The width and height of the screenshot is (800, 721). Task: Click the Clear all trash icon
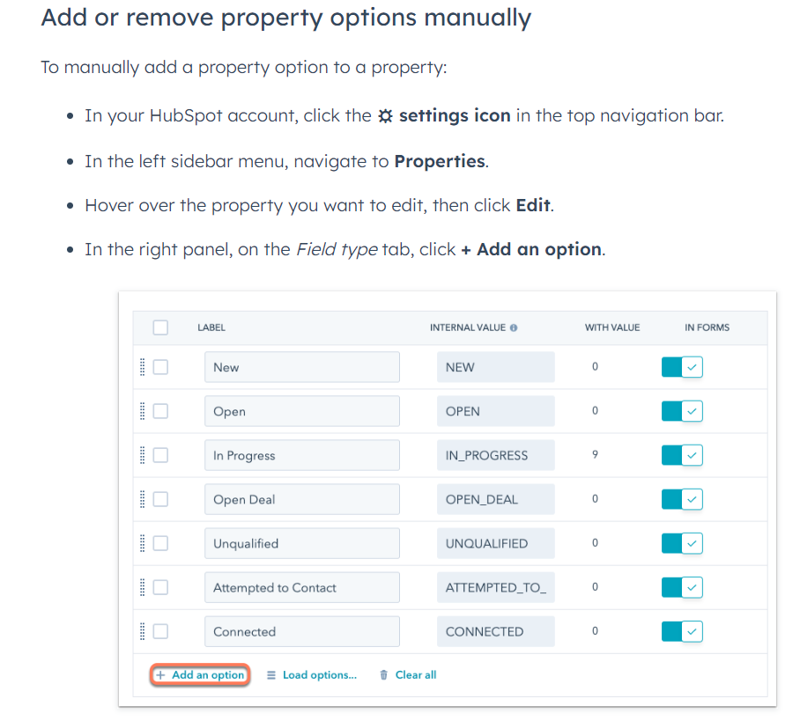click(383, 675)
